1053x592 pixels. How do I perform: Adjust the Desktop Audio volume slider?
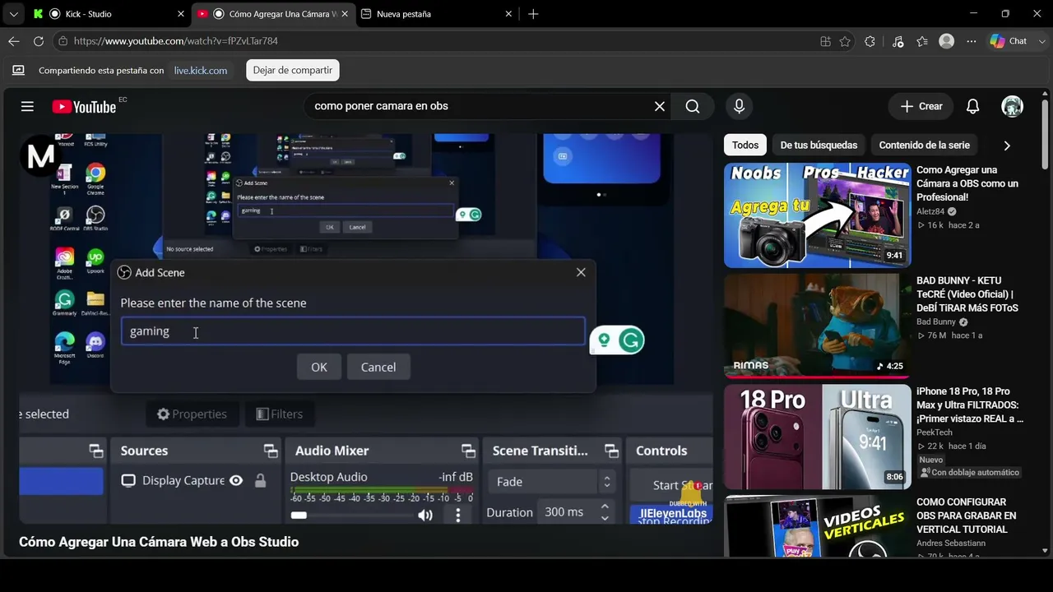point(354,515)
